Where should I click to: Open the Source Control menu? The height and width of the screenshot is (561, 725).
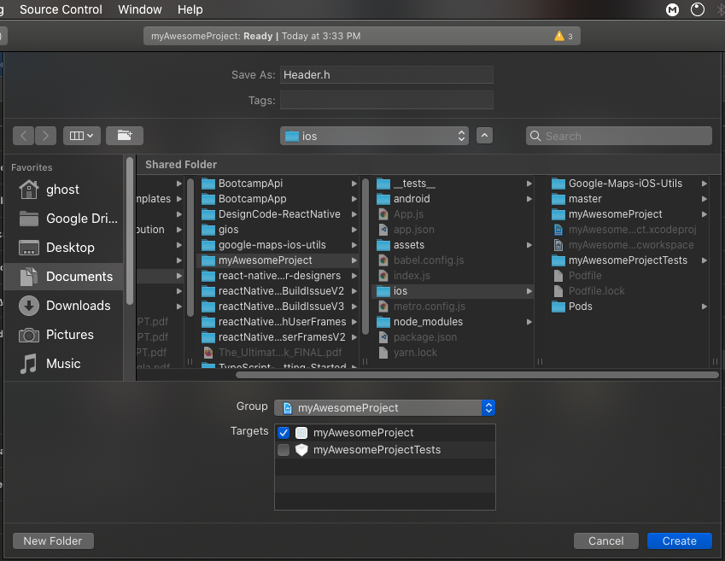(61, 9)
